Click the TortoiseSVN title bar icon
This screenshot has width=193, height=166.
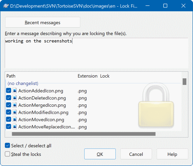(x=6, y=6)
